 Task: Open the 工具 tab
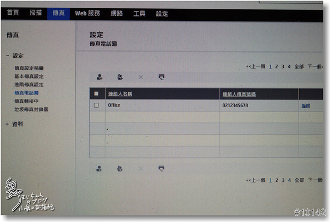point(139,14)
